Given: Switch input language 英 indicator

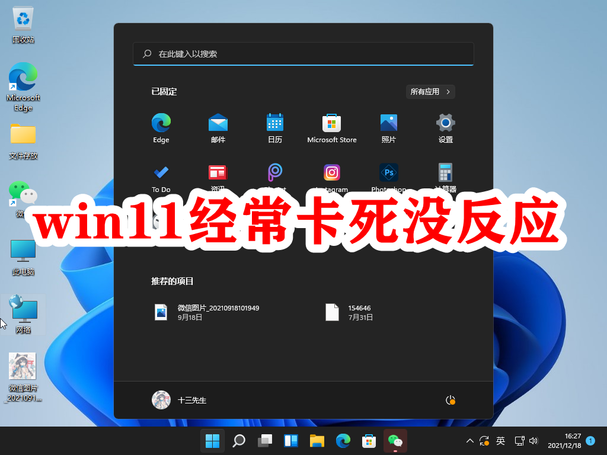Looking at the screenshot, I should [500, 441].
